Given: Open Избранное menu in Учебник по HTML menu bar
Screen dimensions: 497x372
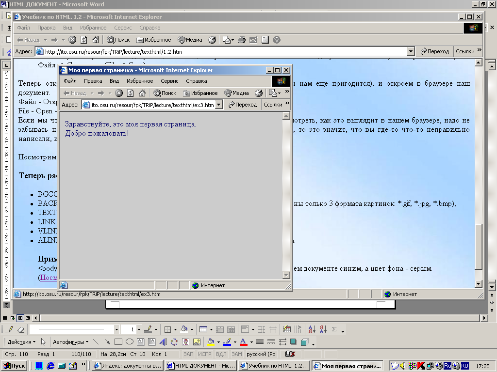Looking at the screenshot, I should click(x=93, y=28).
